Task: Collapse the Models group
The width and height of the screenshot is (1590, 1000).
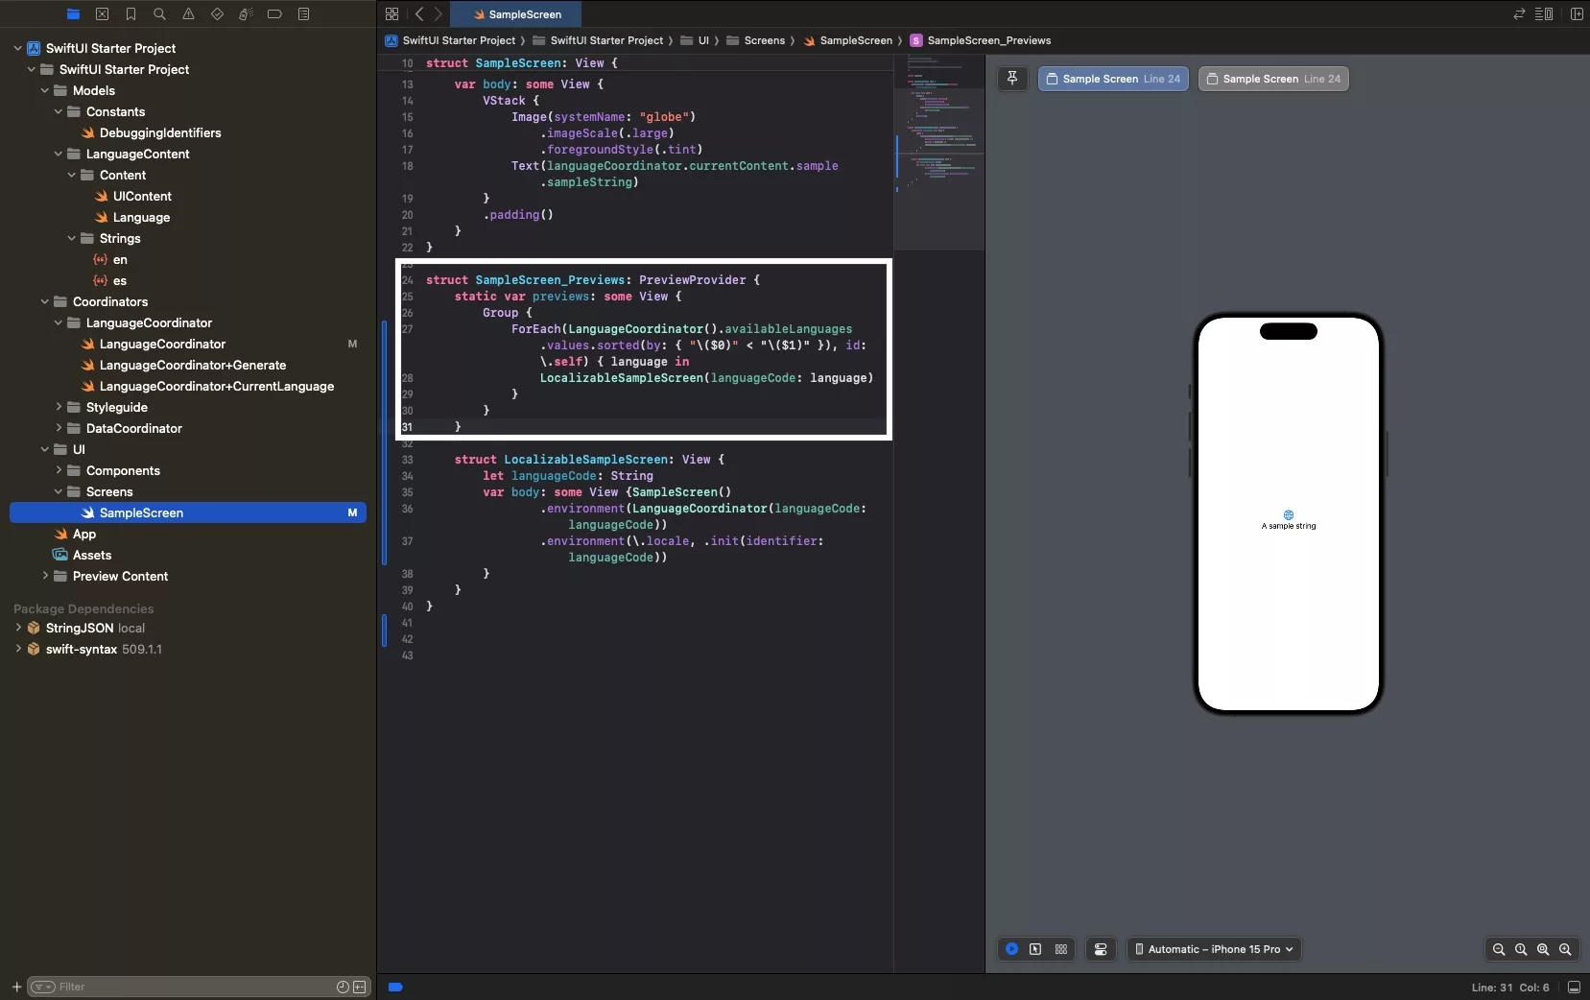Action: [44, 90]
